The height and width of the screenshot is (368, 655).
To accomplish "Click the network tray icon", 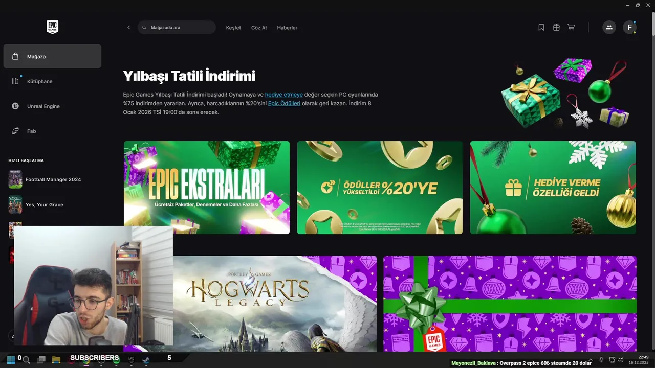I will tap(612, 360).
